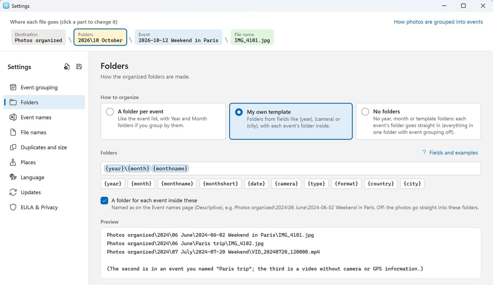Select the Folders part in the path bar
The width and height of the screenshot is (493, 285).
click(x=100, y=37)
